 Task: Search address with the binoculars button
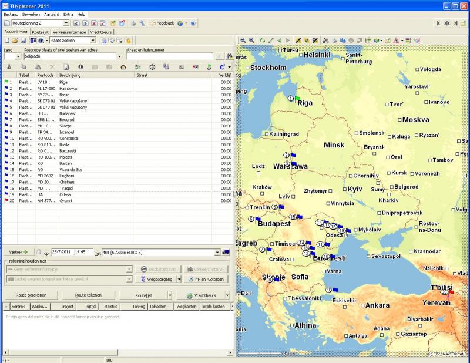229,56
